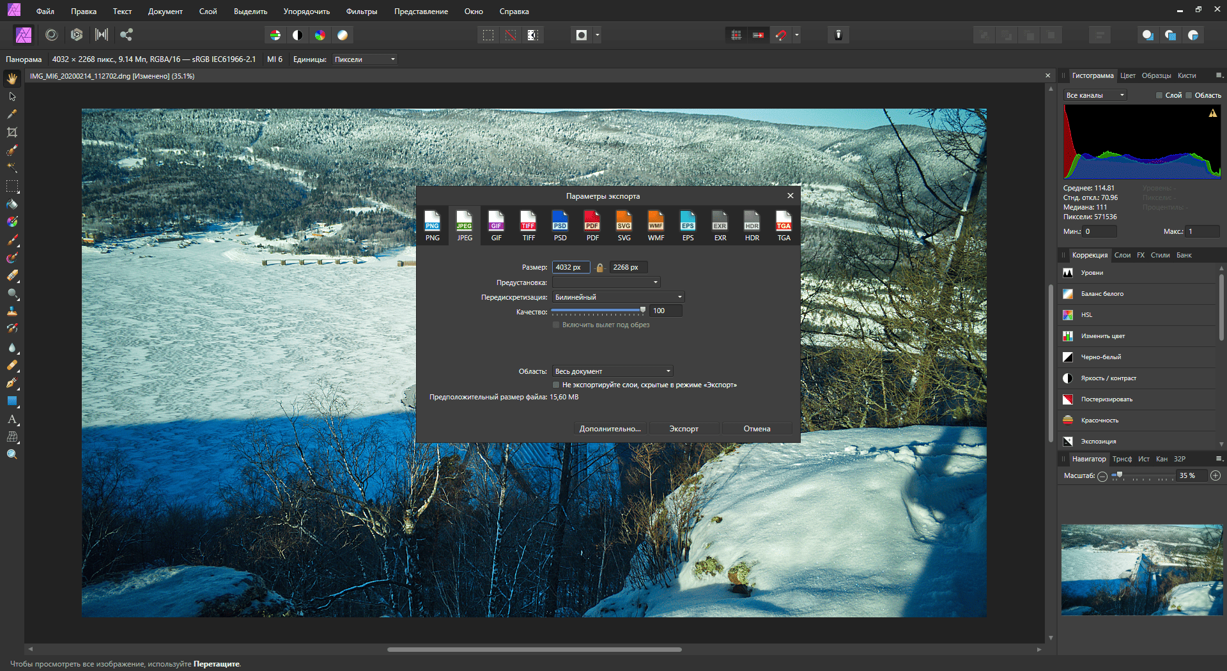Viewport: 1227px width, 671px height.
Task: Add Баланс белого adjustment
Action: coord(1138,294)
